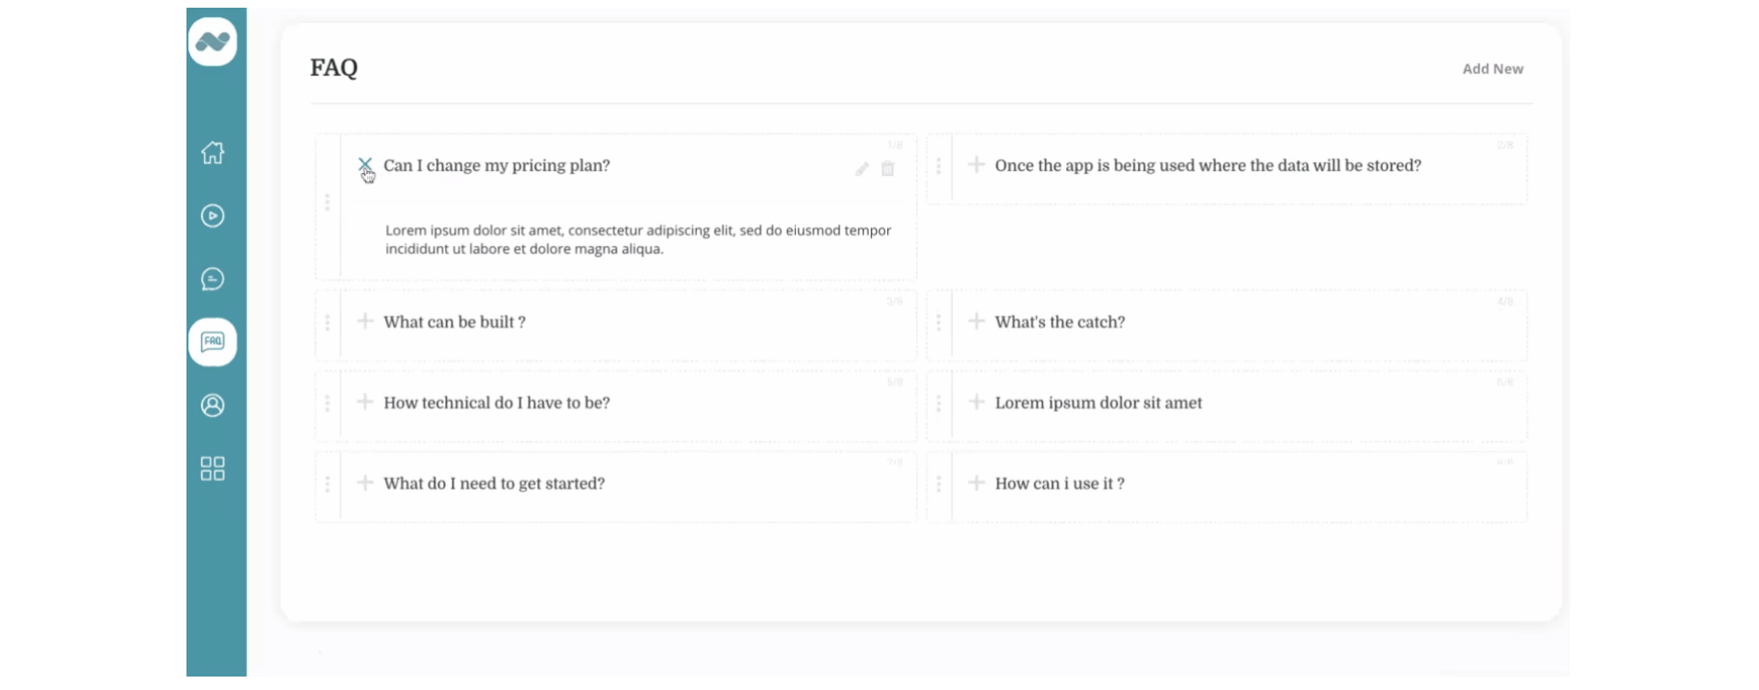Expand the 'What's the catch?' question
Image resolution: width=1759 pixels, height=690 pixels.
point(977,321)
